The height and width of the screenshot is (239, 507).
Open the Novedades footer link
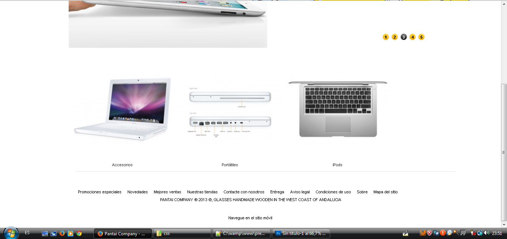(x=138, y=192)
